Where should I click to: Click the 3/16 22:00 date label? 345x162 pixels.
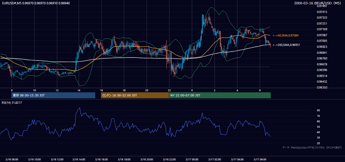[x=170, y=159]
